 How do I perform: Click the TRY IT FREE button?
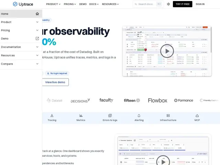tap(183, 4)
